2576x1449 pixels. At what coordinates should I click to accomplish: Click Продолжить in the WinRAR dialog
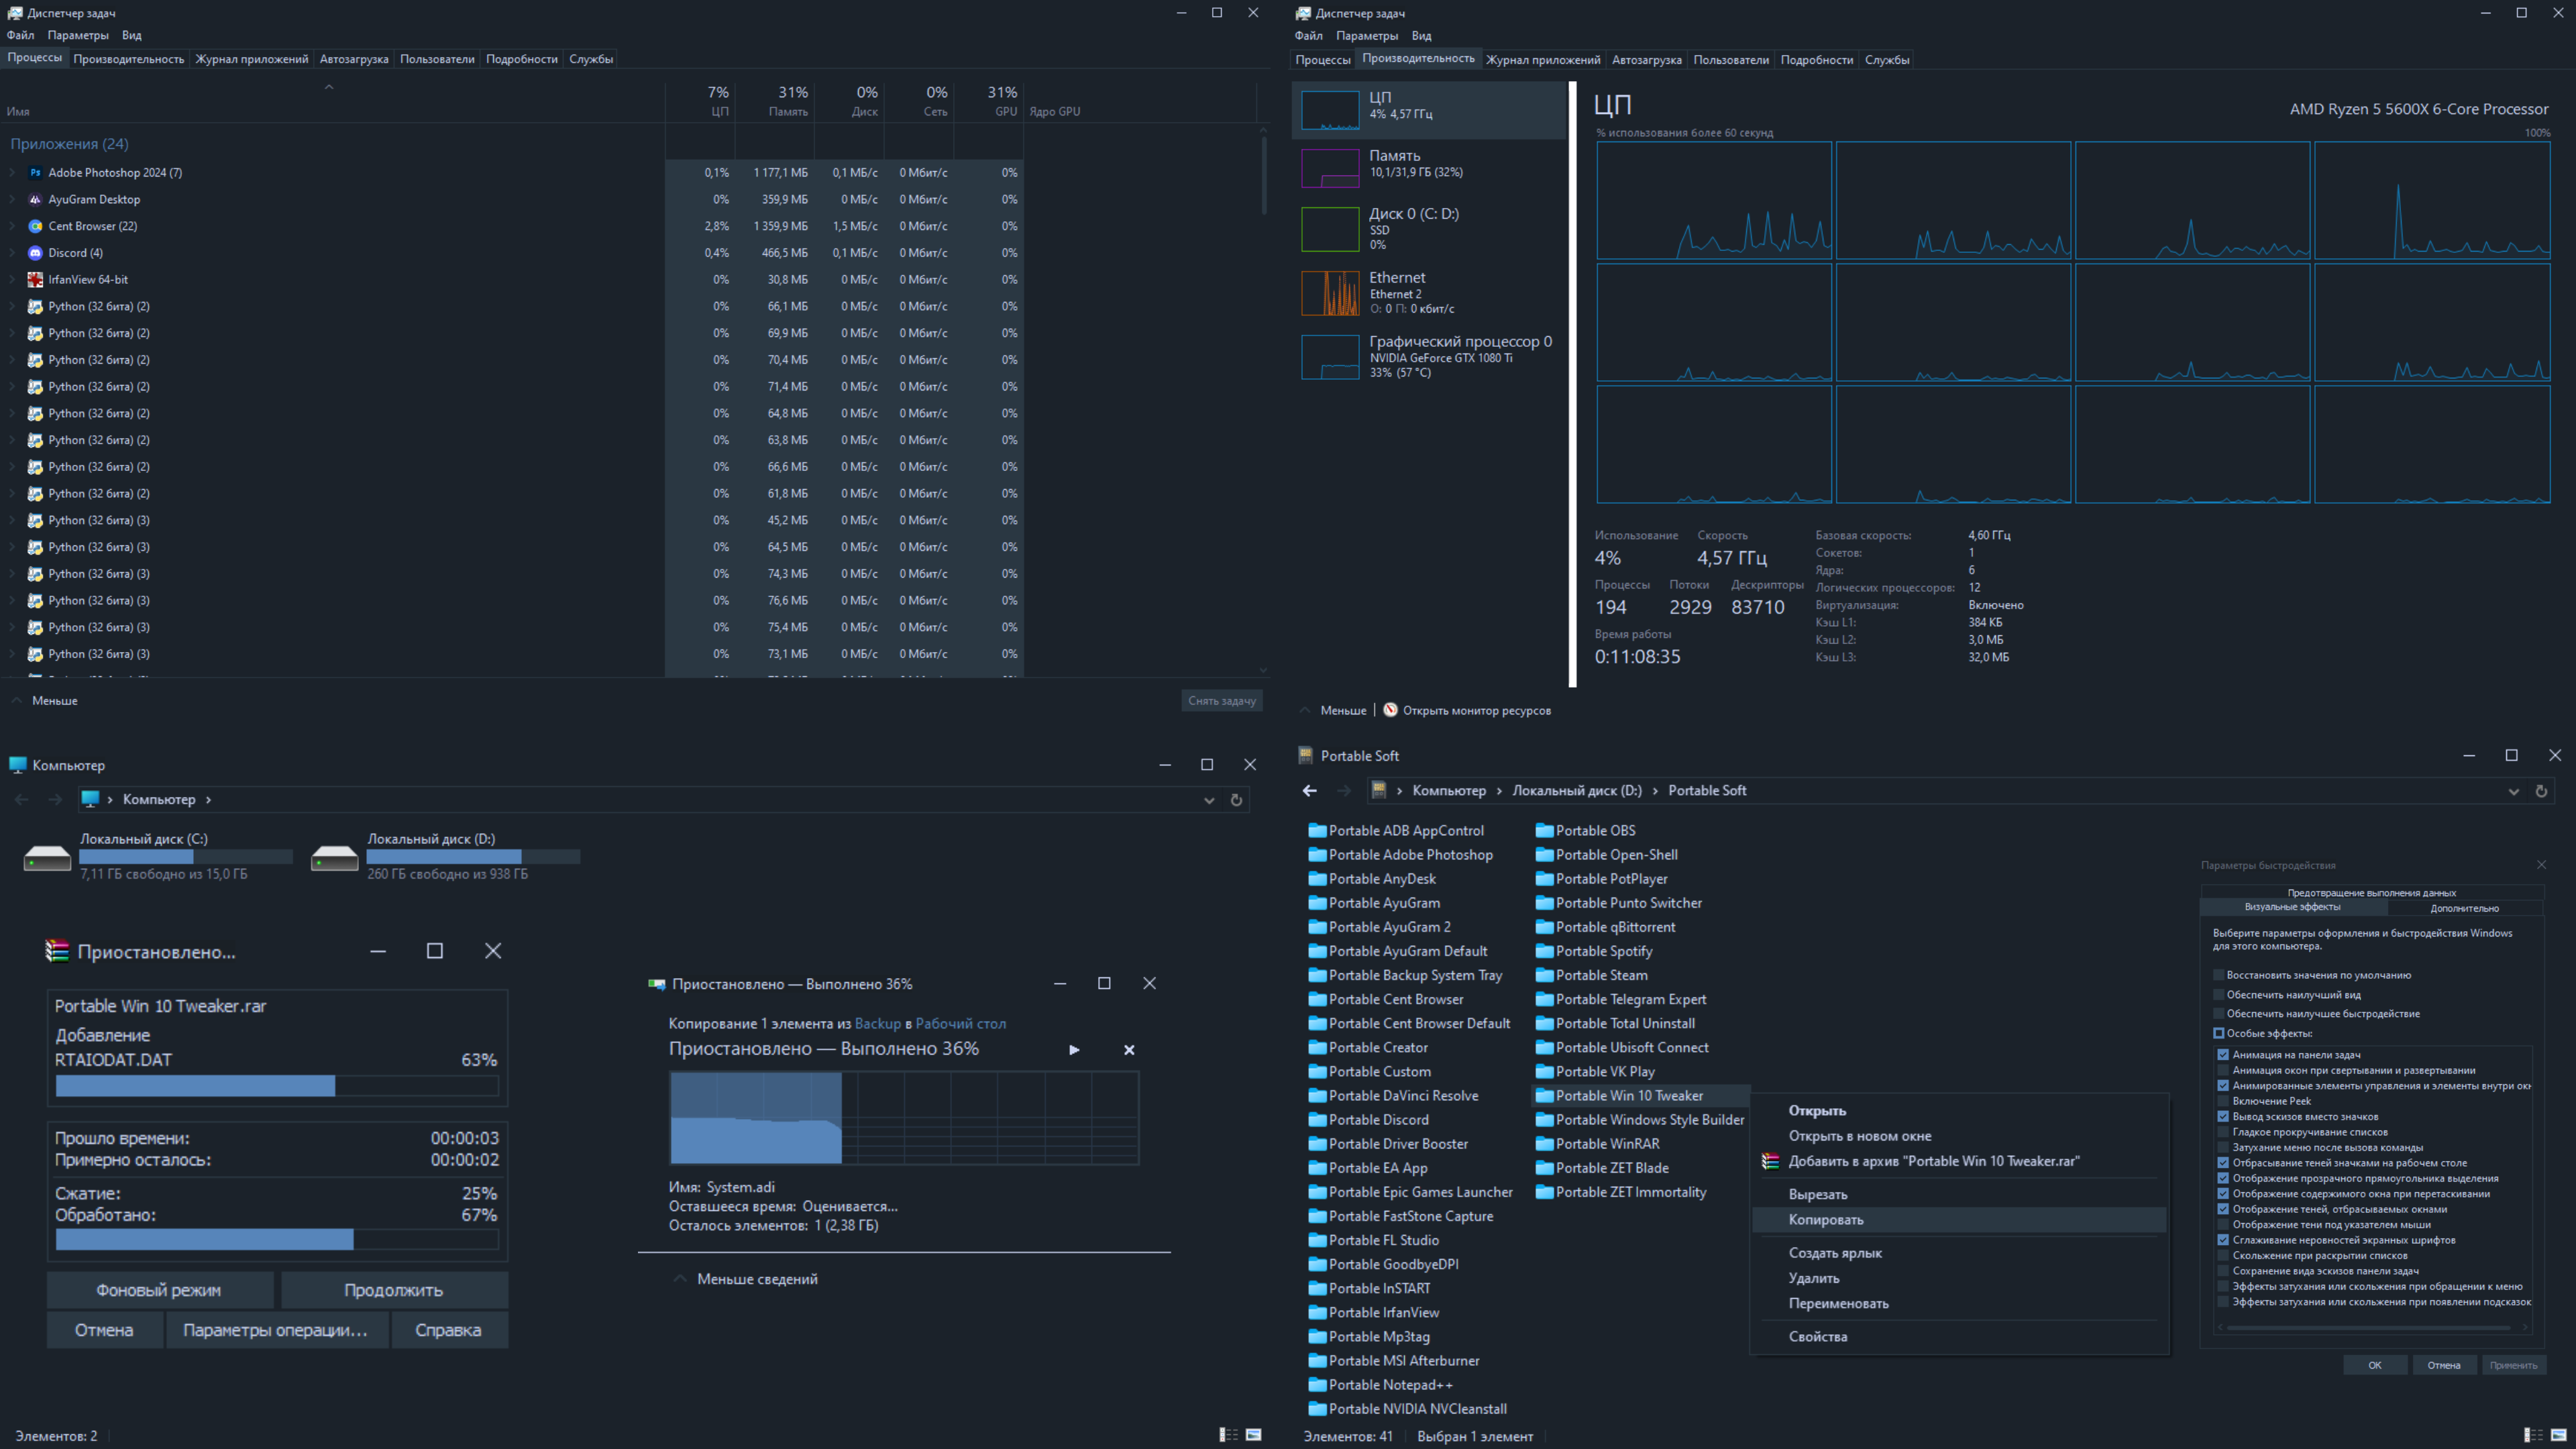click(394, 1290)
